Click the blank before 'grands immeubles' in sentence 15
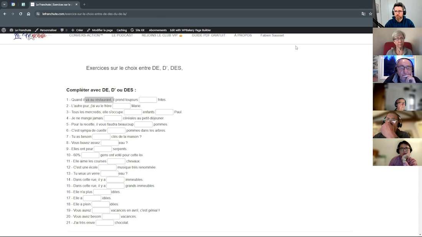 click(x=115, y=186)
